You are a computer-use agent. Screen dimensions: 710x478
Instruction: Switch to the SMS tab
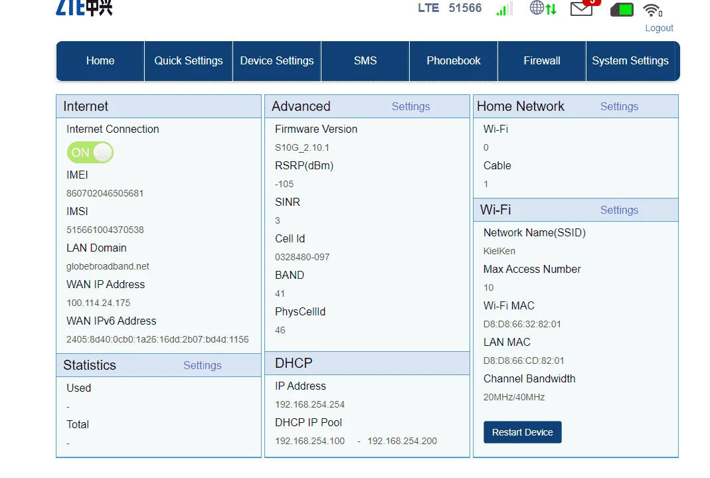[365, 60]
